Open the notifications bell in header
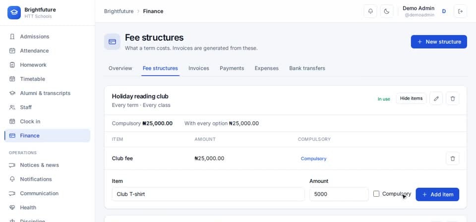Screen dimensions: 476x222 click(x=370, y=11)
